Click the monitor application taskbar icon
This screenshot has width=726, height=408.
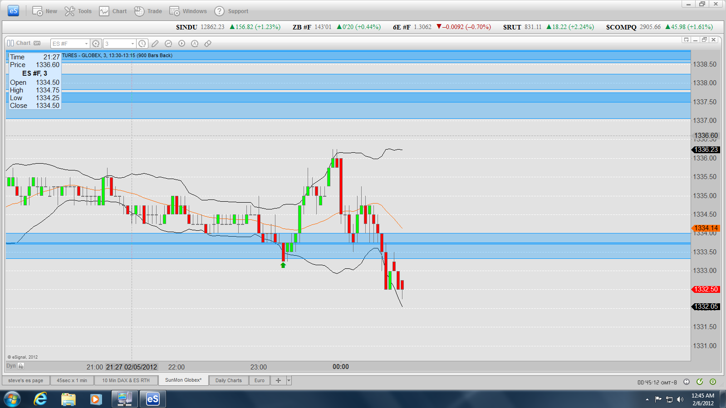(x=124, y=399)
